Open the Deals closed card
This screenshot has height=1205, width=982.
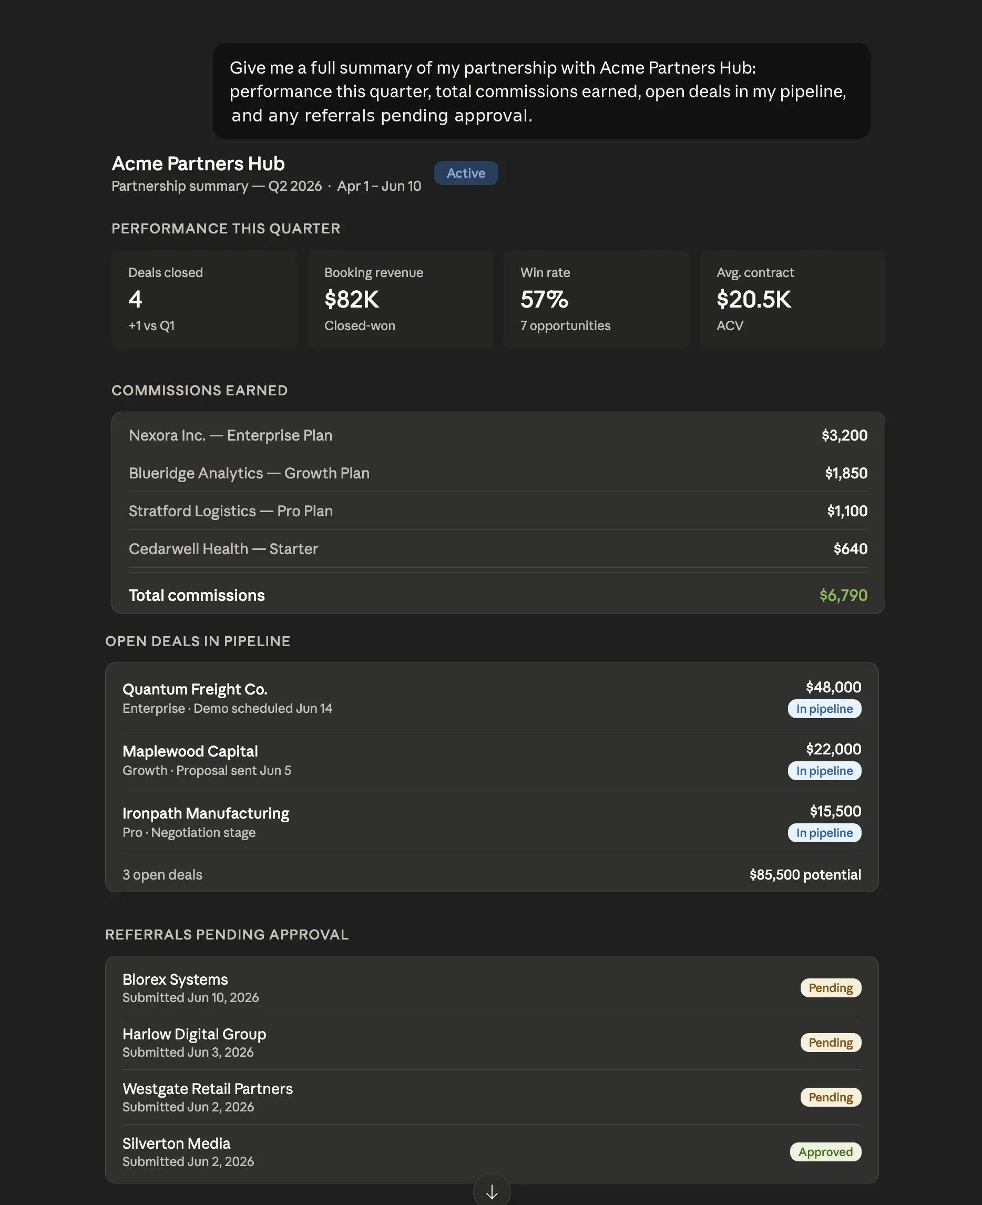click(204, 299)
